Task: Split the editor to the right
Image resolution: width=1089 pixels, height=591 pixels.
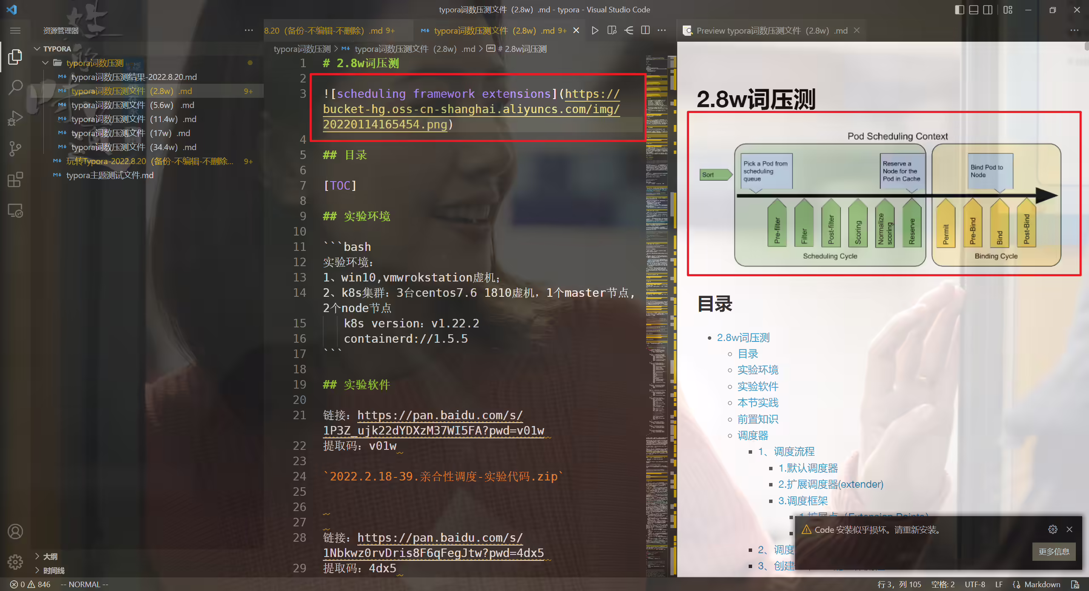Action: [645, 31]
